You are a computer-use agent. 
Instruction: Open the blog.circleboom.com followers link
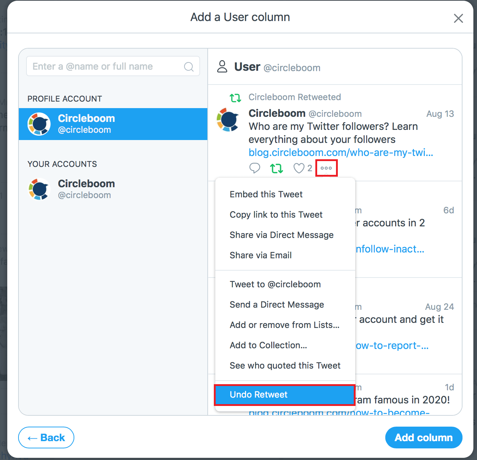(340, 152)
